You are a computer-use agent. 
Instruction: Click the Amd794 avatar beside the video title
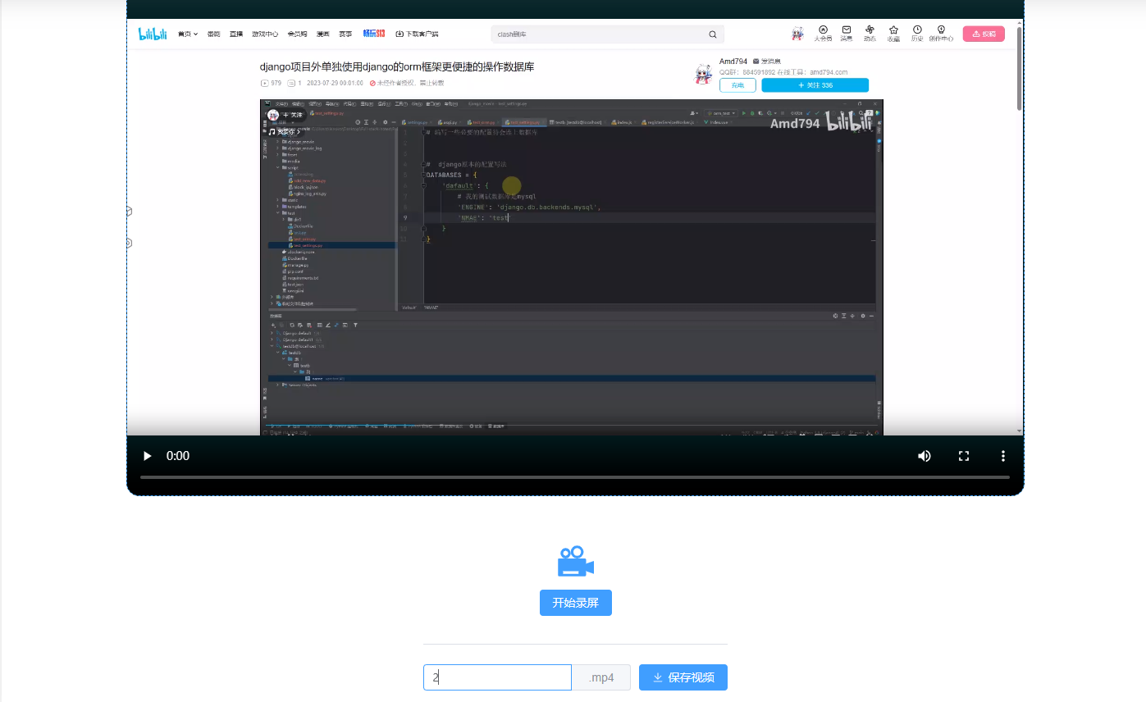pyautogui.click(x=703, y=74)
